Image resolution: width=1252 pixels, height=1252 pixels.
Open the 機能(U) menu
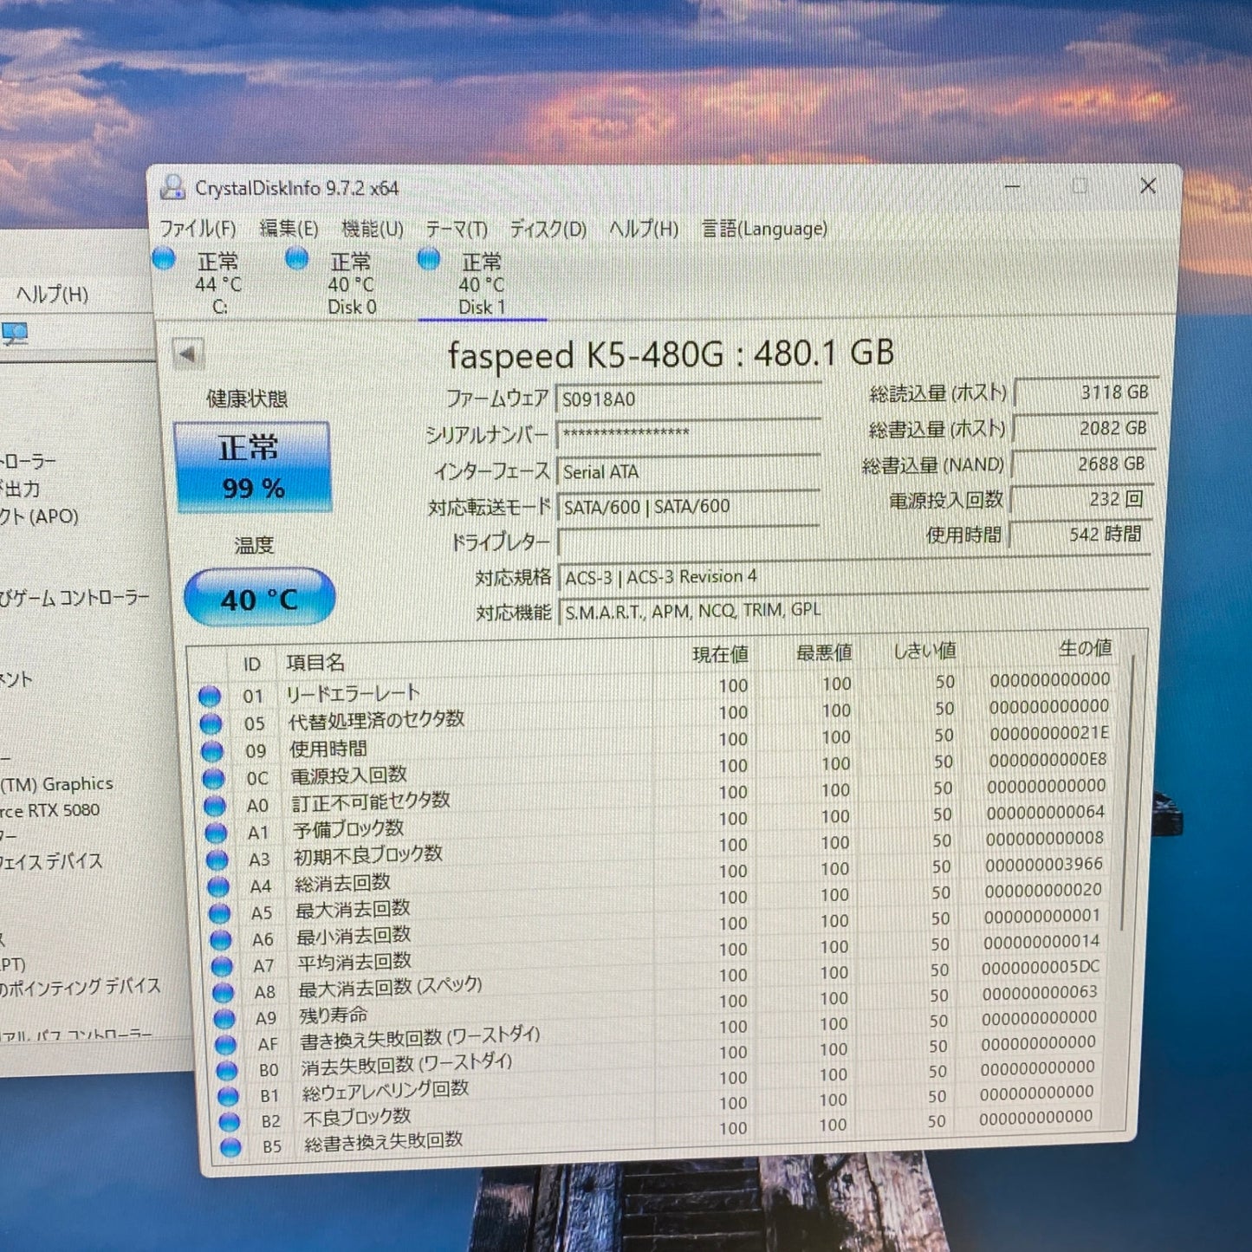(x=373, y=230)
